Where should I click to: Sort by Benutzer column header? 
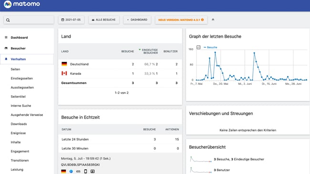tap(170, 51)
